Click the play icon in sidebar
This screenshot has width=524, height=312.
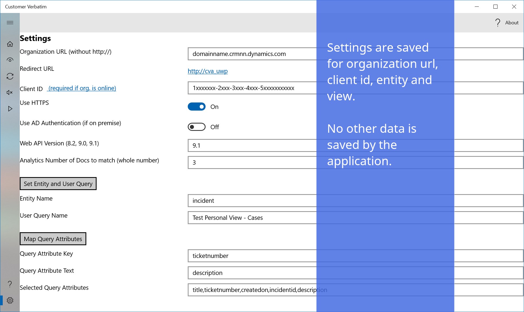10,109
